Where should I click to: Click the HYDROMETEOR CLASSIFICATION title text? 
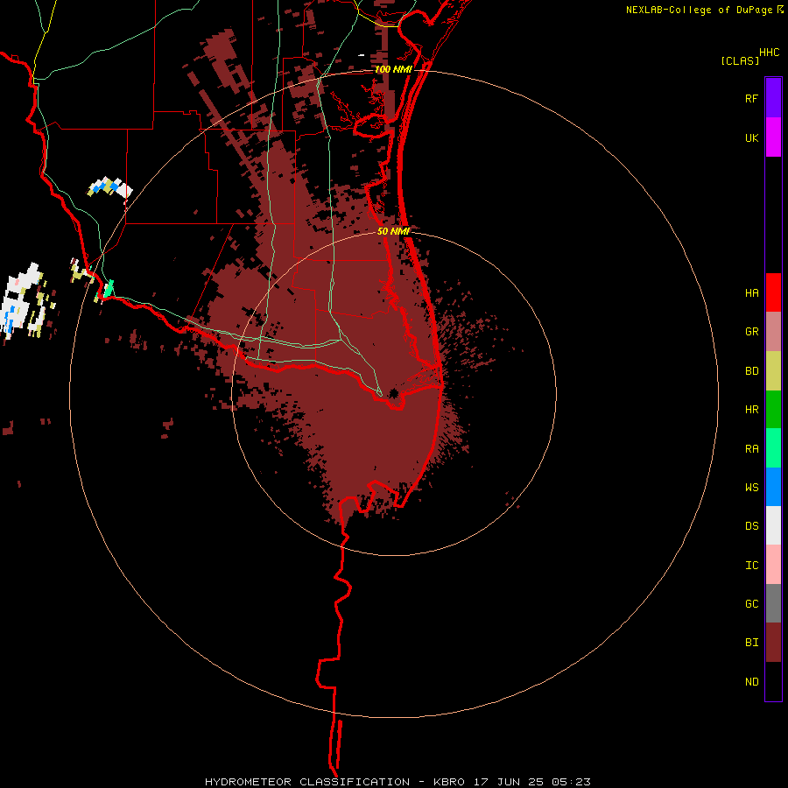307,782
